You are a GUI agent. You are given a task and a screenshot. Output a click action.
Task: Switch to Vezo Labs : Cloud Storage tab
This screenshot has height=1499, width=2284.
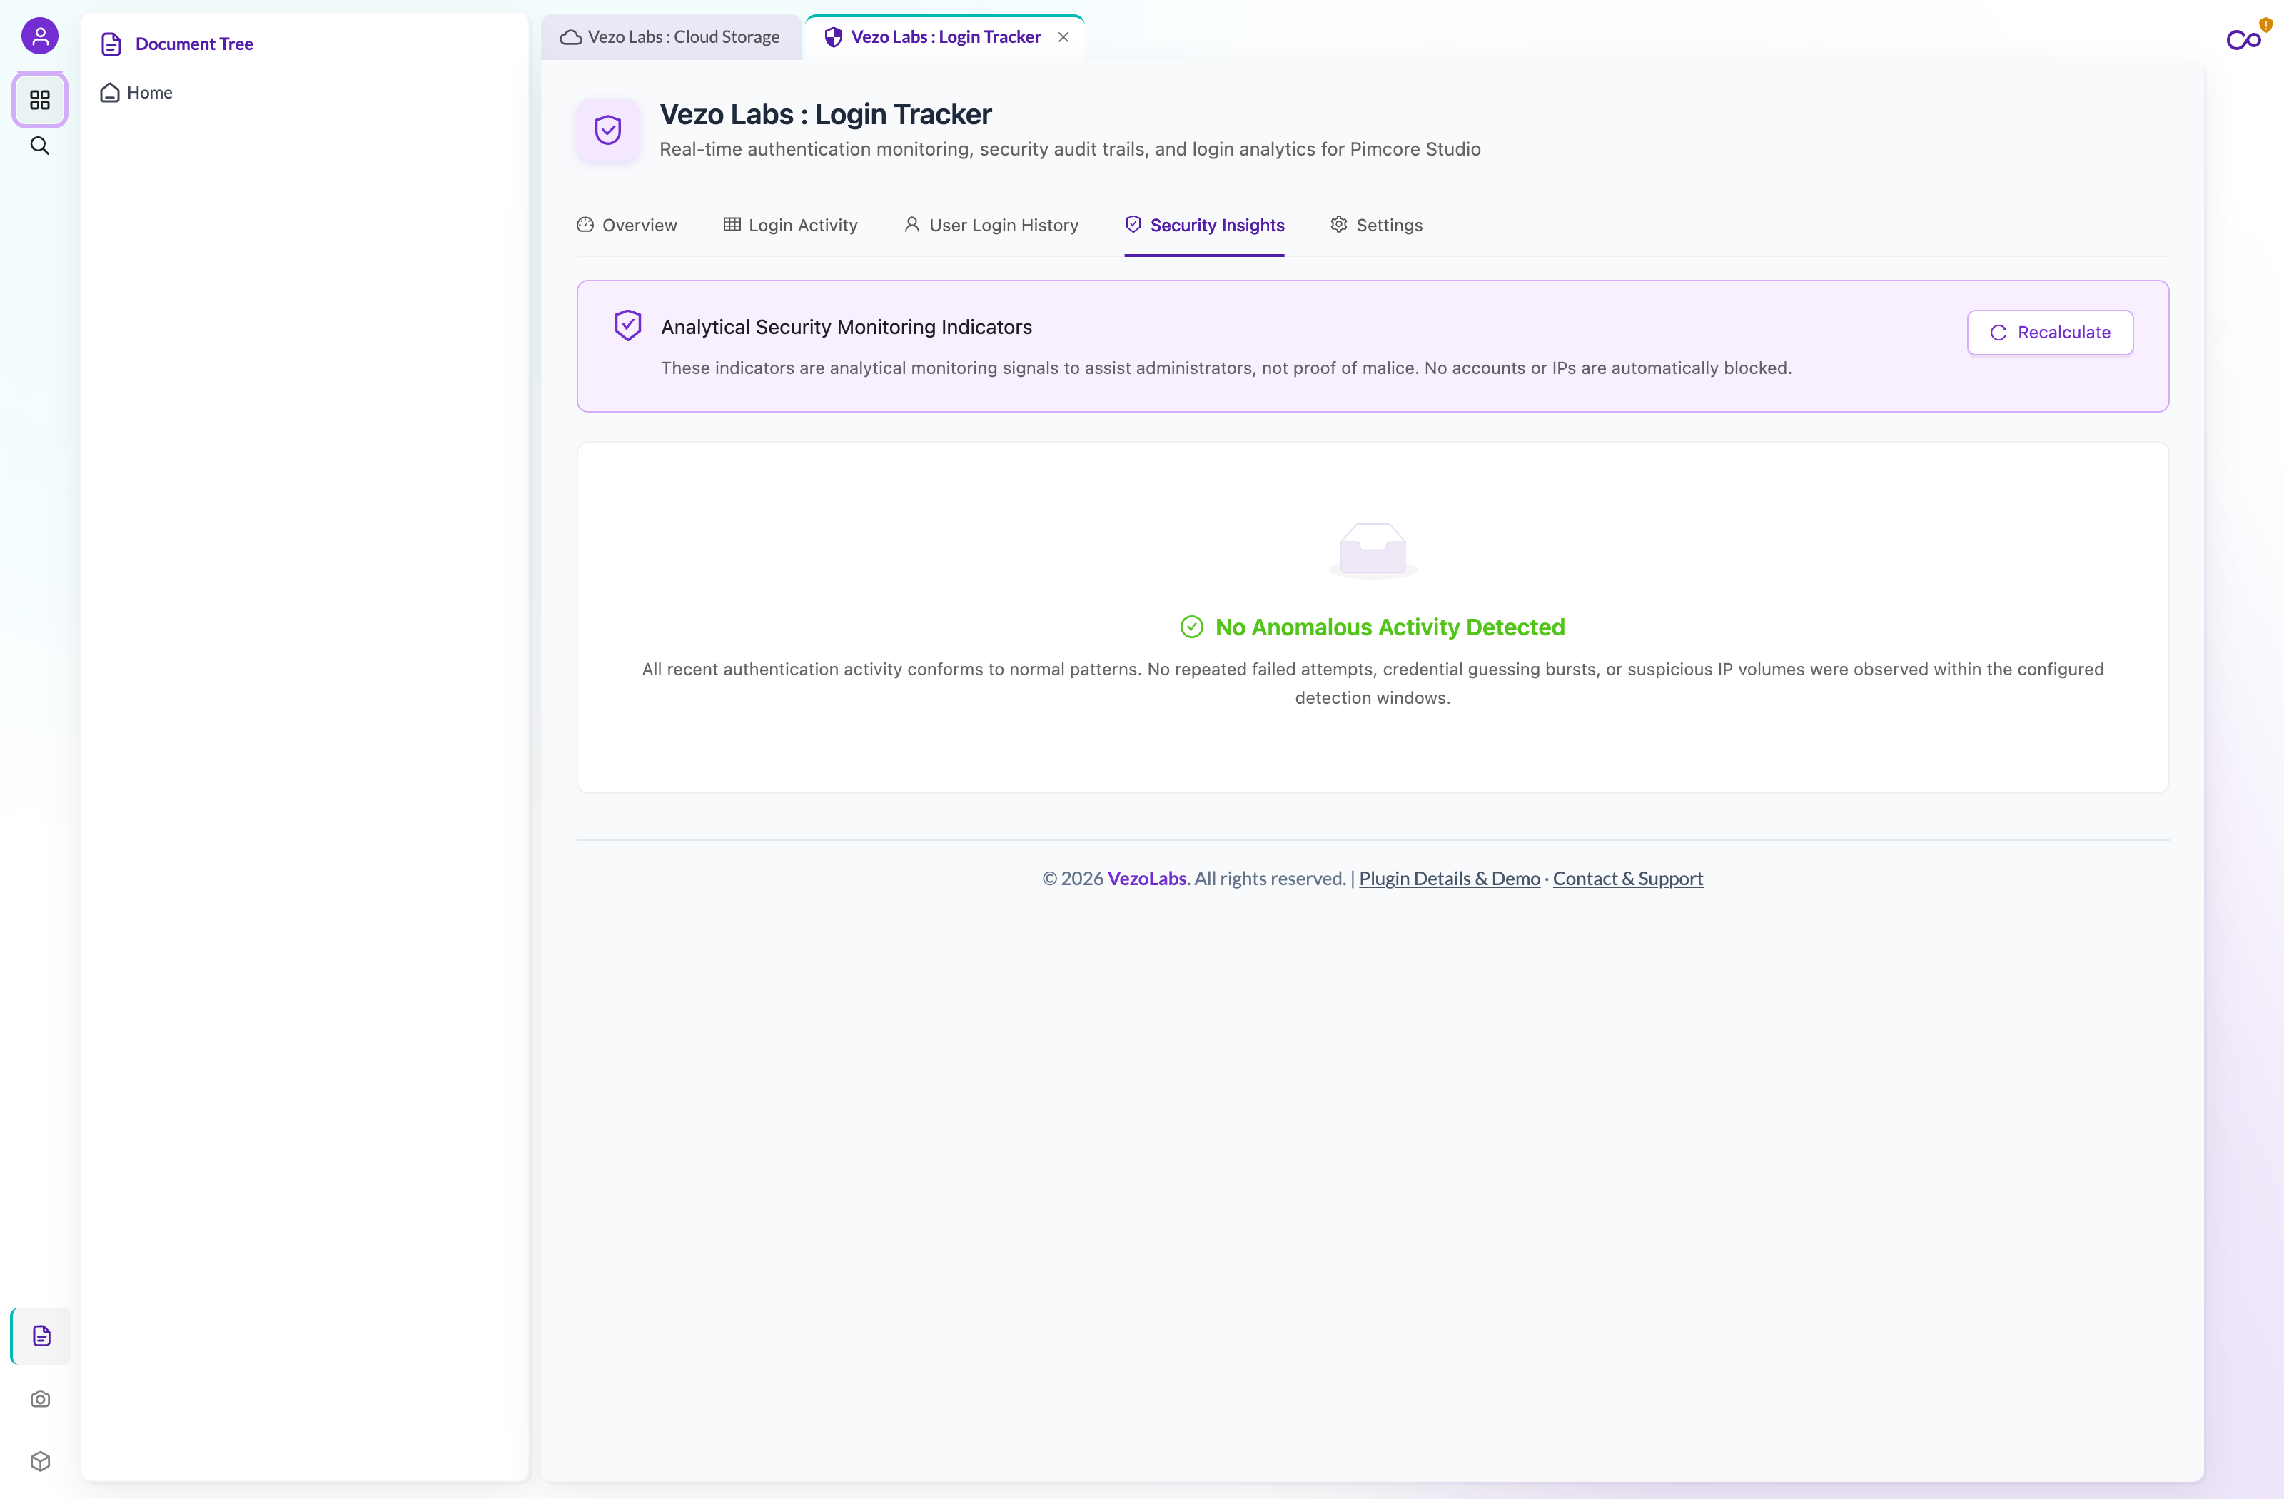671,37
